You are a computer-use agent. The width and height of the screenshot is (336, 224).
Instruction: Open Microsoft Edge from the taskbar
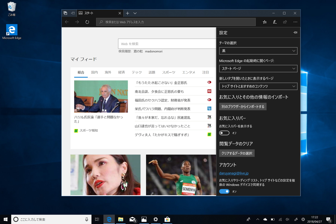[109, 219]
